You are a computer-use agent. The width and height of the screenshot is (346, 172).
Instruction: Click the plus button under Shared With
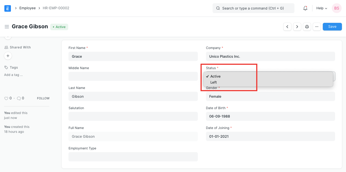tap(8, 56)
